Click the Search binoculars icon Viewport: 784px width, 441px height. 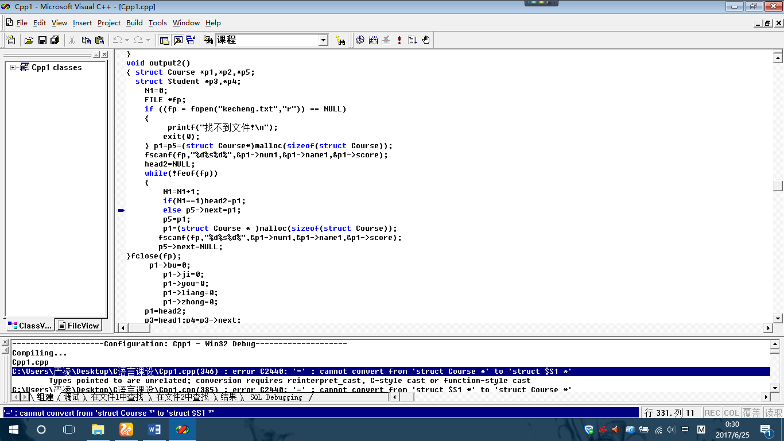(341, 40)
